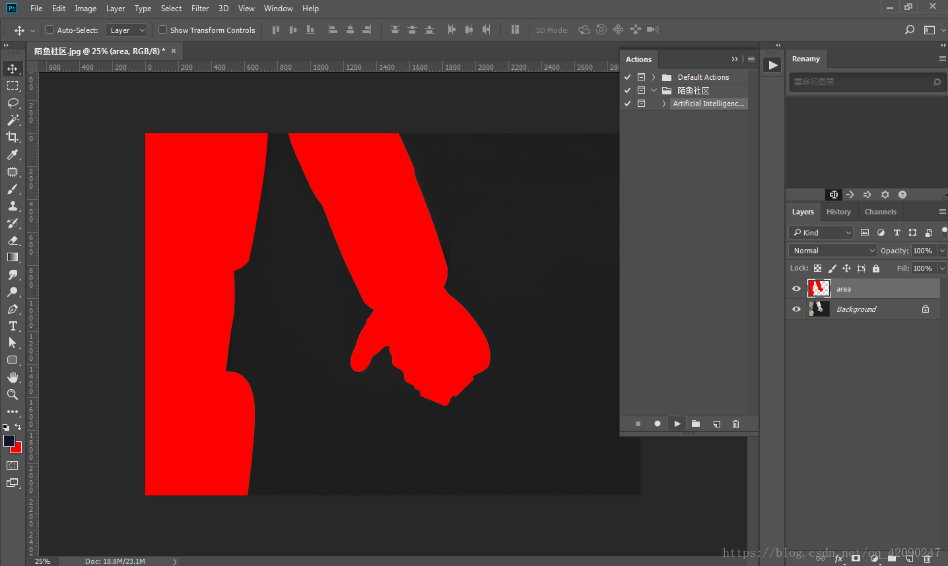Open the Window menu
948x566 pixels.
coord(279,9)
